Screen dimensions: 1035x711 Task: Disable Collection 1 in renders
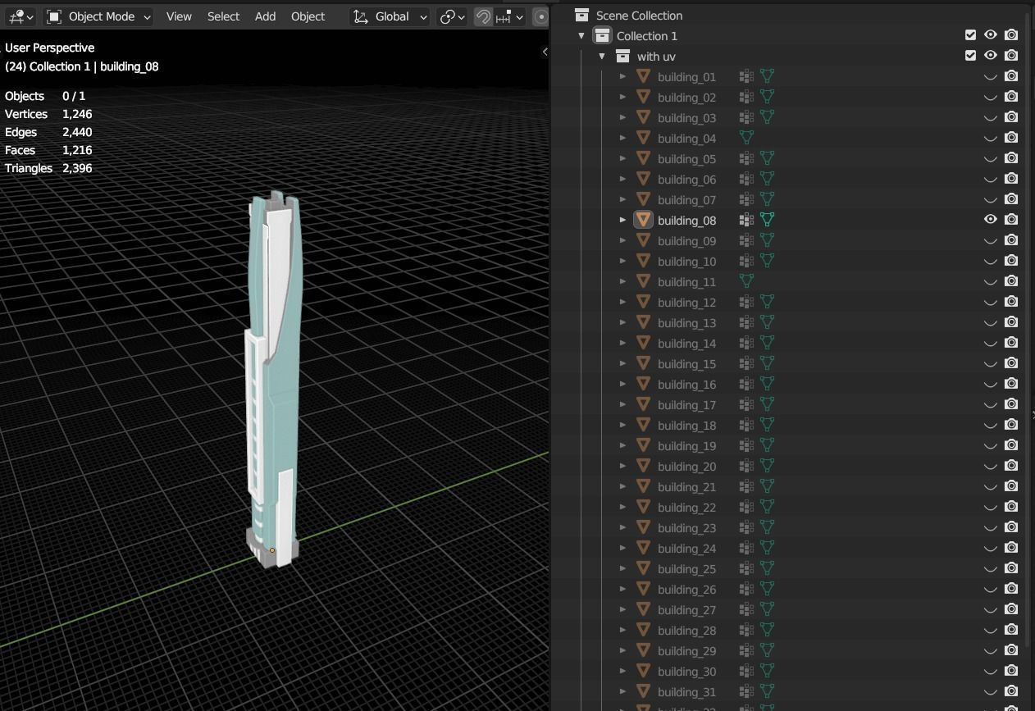1011,35
